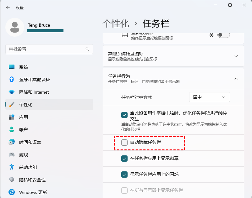Uncheck 在任务栏应用上显示徽章 checkbox
Screen dimensions: 252x198
coord(124,159)
